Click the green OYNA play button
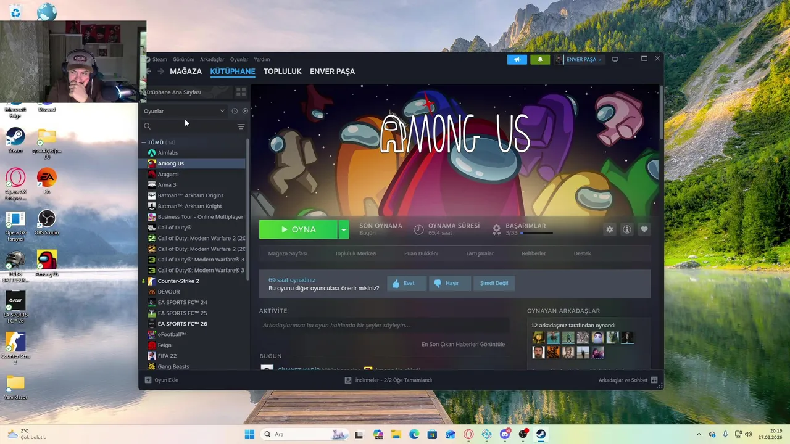This screenshot has width=790, height=444. 298,229
